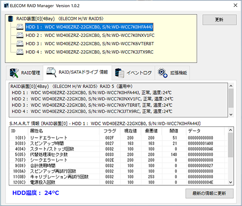Image resolution: width=242 pixels, height=206 pixels.
Task: Click 最新の情報に更新 button
Action: pos(209,193)
